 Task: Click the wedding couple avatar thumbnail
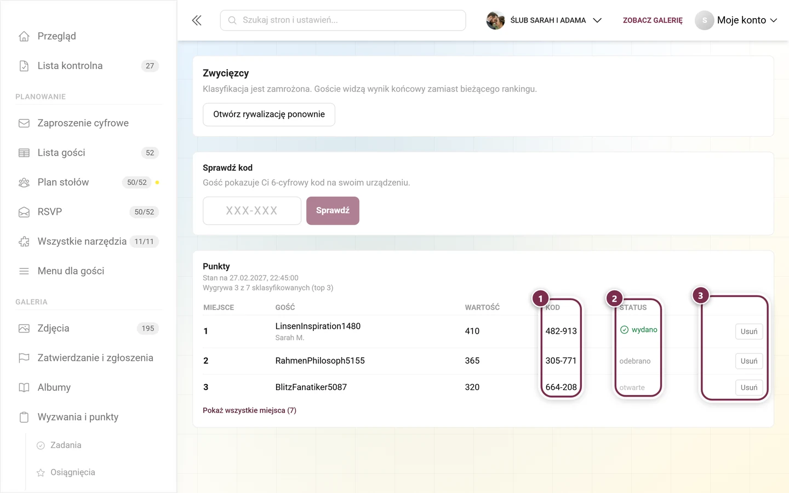coord(495,20)
